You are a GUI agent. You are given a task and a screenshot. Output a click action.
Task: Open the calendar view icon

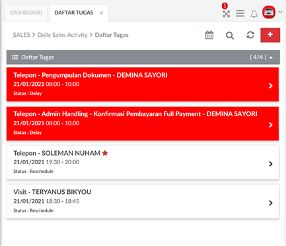pos(209,35)
